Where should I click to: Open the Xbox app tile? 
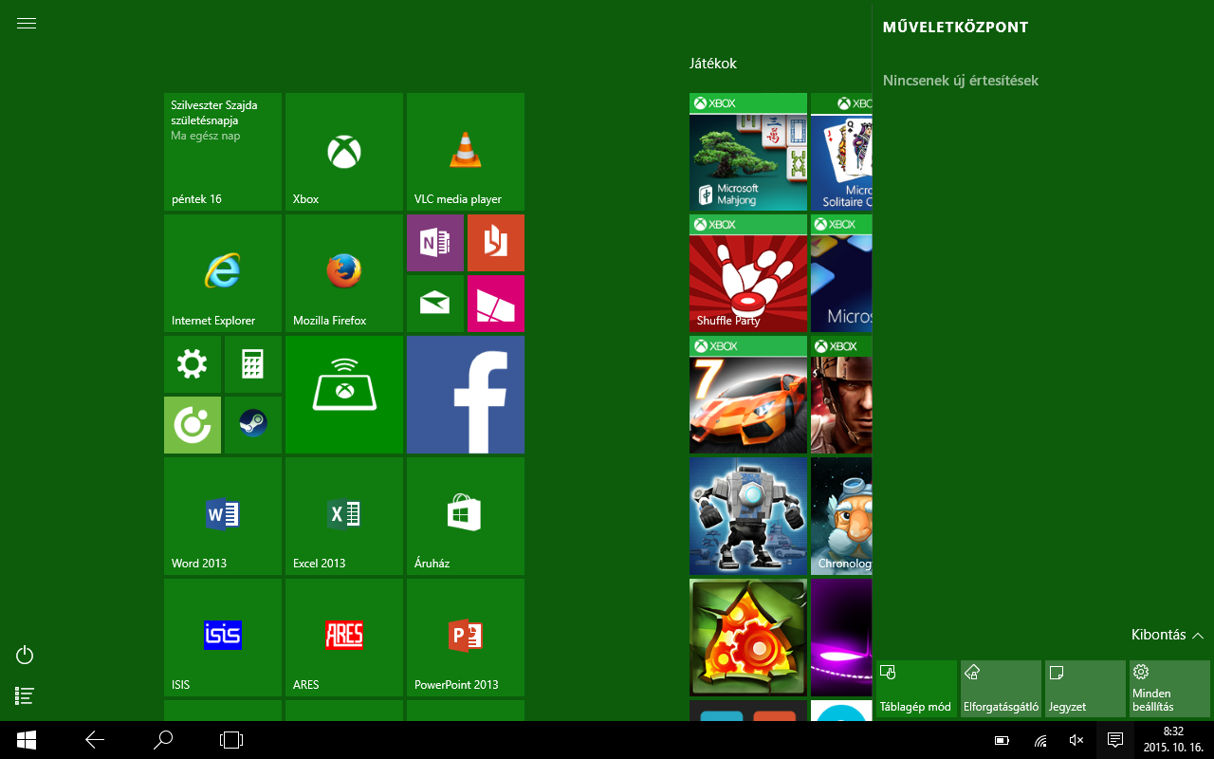[x=344, y=152]
